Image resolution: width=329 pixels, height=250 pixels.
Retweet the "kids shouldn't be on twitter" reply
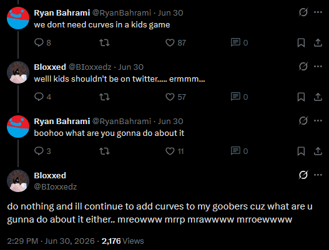104,97
